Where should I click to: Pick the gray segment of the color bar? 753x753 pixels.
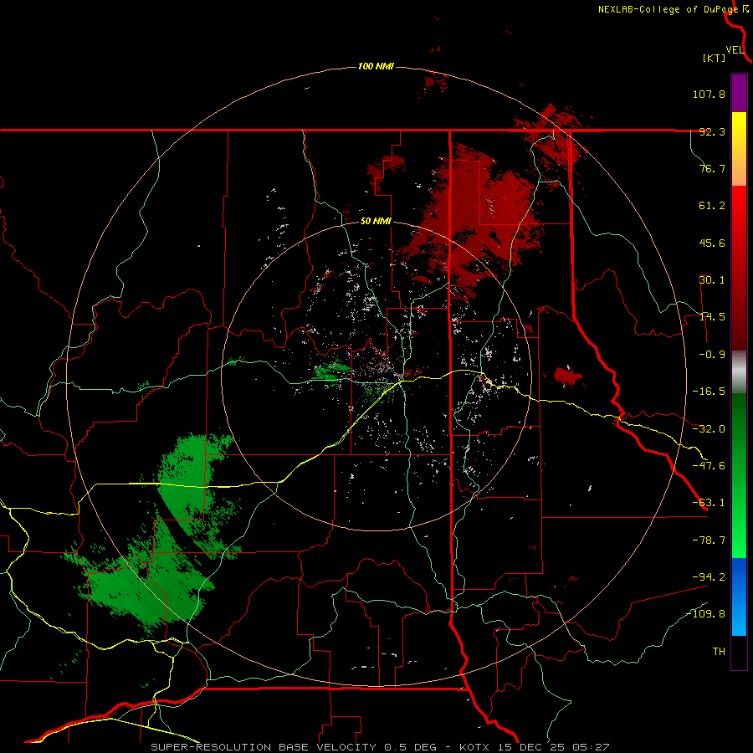(x=739, y=371)
